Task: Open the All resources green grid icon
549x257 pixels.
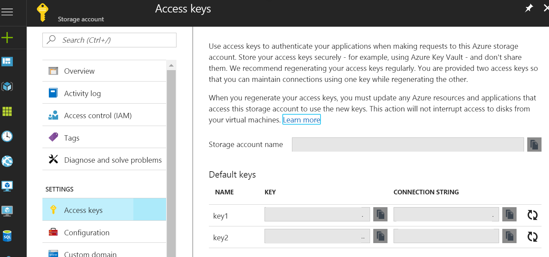Action: click(7, 111)
